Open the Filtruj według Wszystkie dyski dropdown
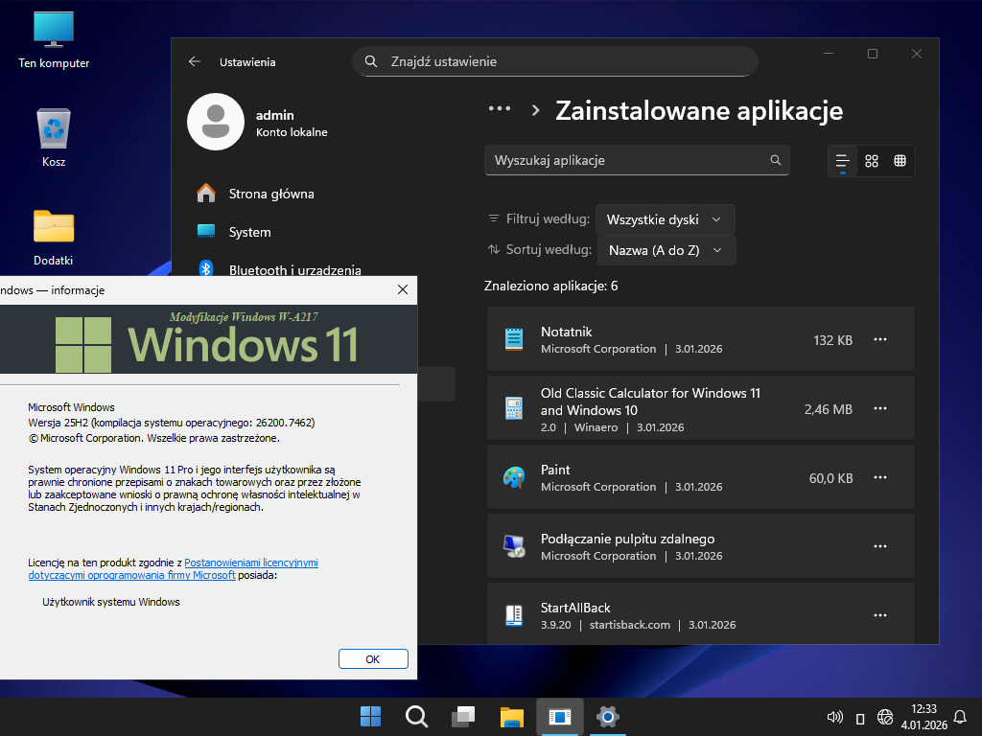Image resolution: width=982 pixels, height=736 pixels. (665, 219)
